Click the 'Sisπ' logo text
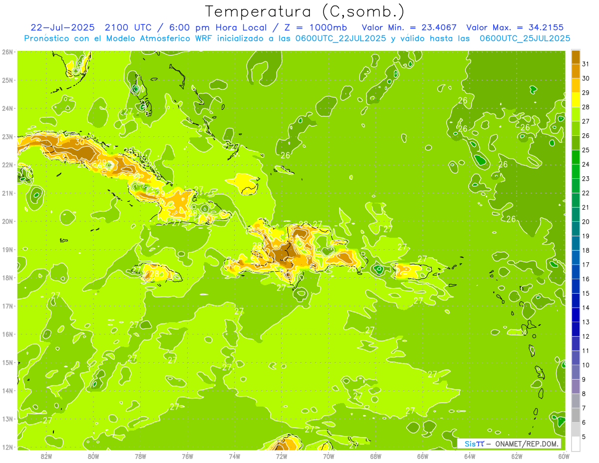599x463 pixels. 474,444
